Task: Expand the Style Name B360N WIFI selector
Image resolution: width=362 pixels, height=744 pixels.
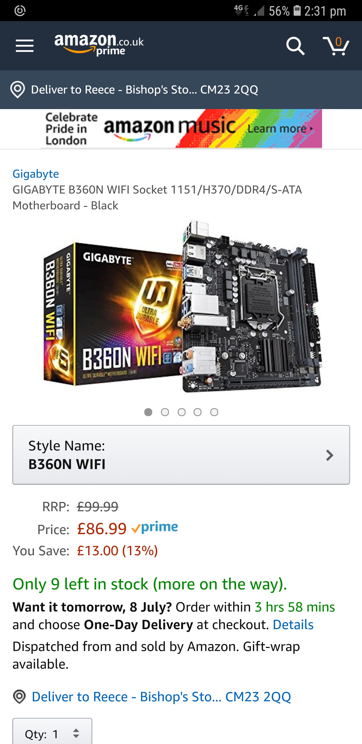Action: pyautogui.click(x=181, y=455)
